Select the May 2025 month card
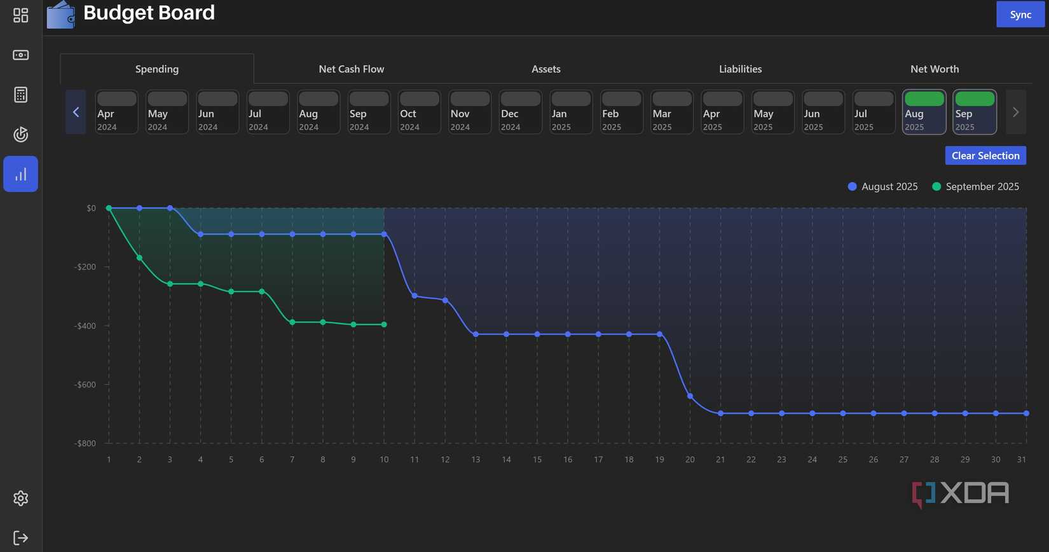The image size is (1049, 552). tap(772, 112)
